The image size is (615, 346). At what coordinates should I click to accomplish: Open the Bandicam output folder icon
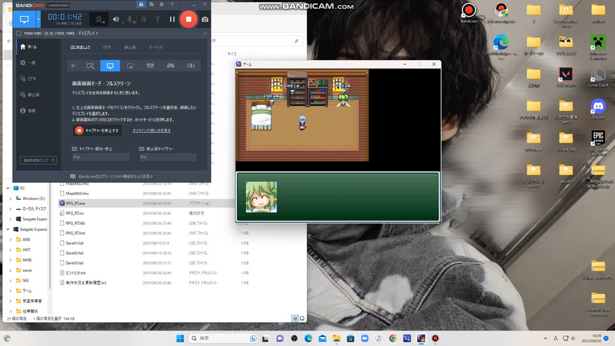pyautogui.click(x=151, y=4)
